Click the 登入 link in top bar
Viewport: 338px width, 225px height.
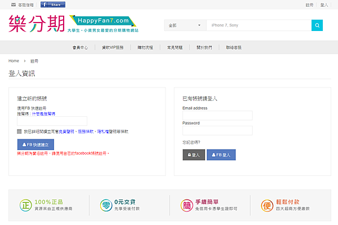324,5
